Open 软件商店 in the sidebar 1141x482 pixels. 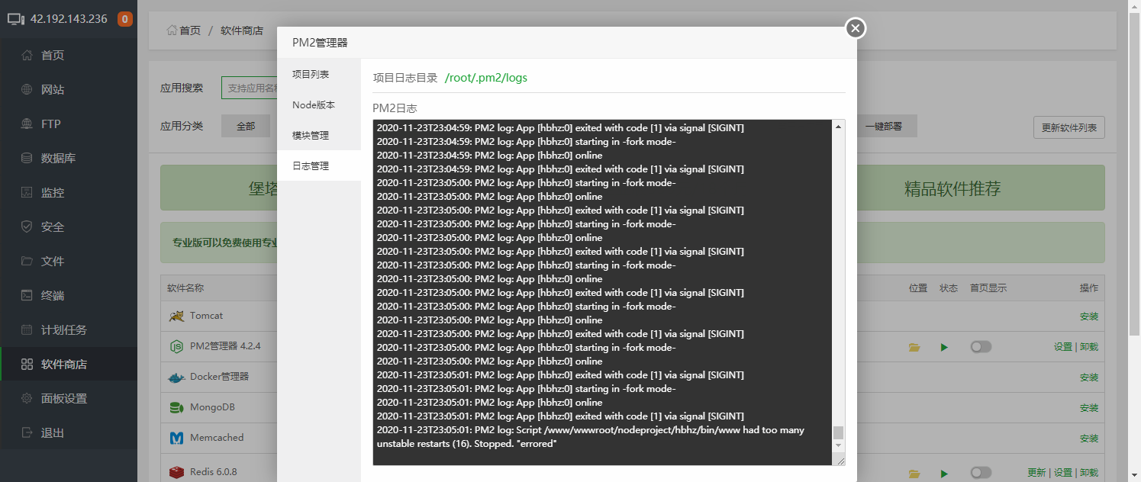(x=69, y=364)
